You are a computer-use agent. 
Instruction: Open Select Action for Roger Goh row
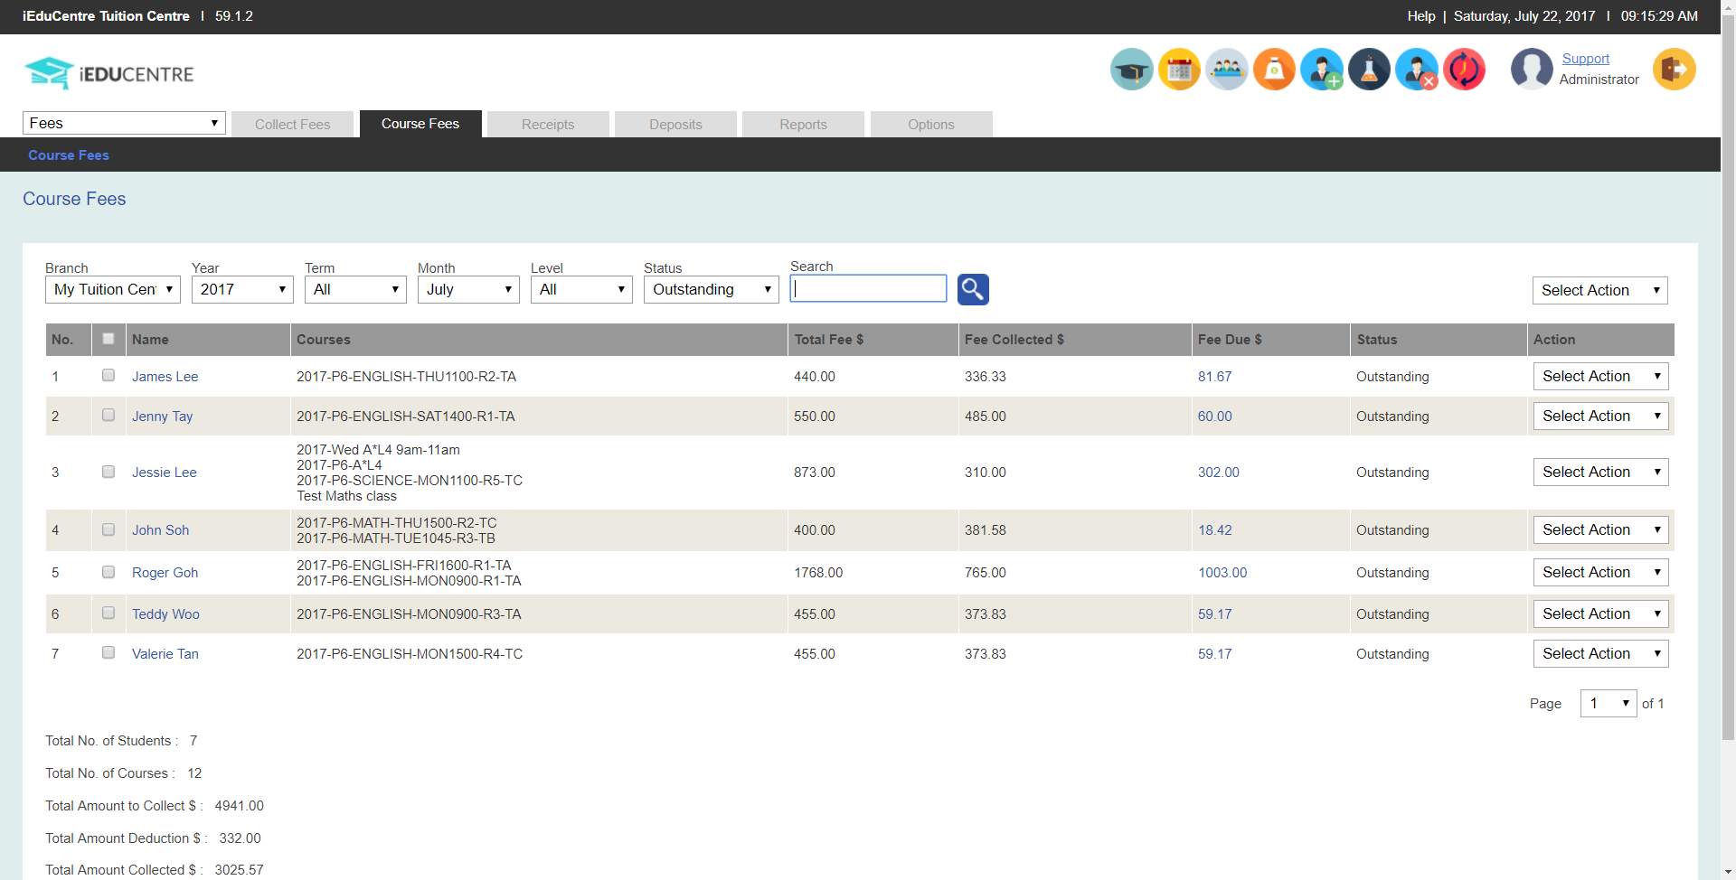(1601, 572)
